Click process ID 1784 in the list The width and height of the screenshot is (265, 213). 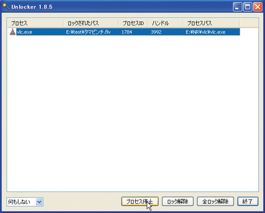tap(127, 32)
